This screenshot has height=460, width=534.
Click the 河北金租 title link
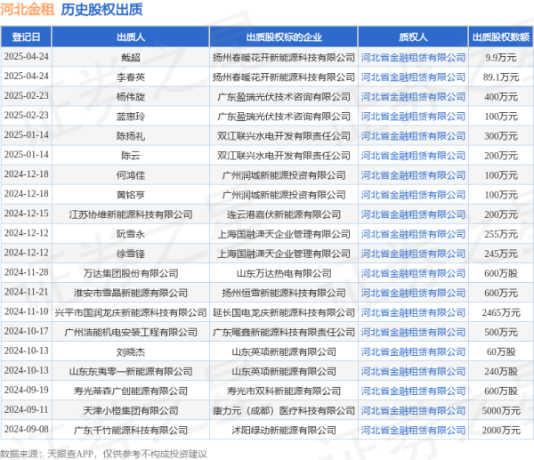tap(26, 12)
